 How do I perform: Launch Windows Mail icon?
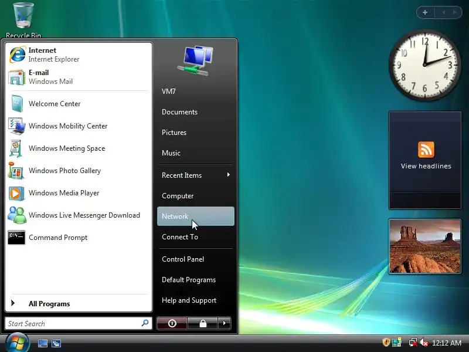click(16, 77)
